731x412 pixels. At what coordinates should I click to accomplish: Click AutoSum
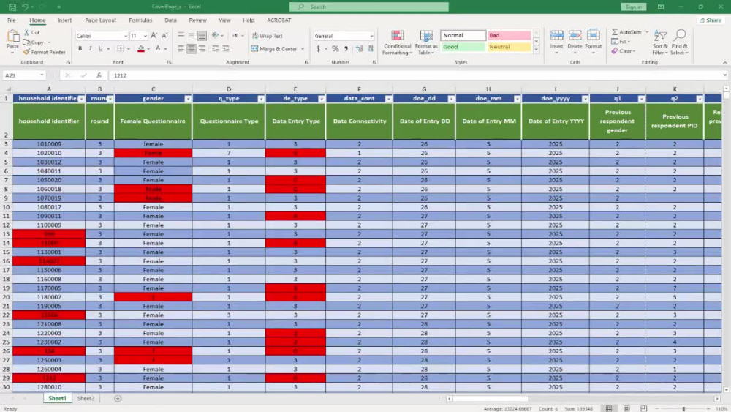[626, 32]
